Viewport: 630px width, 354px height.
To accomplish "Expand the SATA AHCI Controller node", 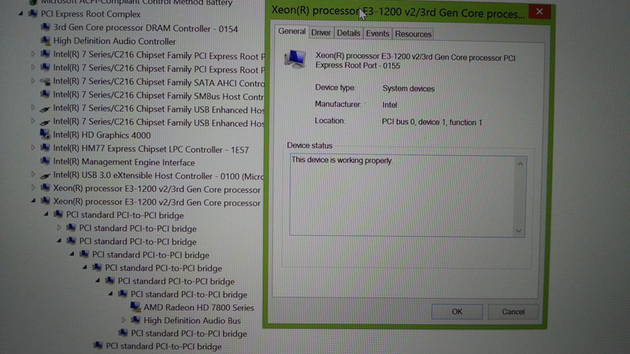I will click(33, 81).
